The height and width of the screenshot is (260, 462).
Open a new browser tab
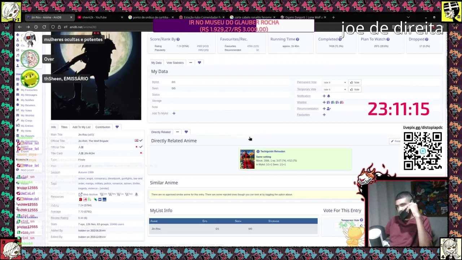pyautogui.click(x=333, y=17)
